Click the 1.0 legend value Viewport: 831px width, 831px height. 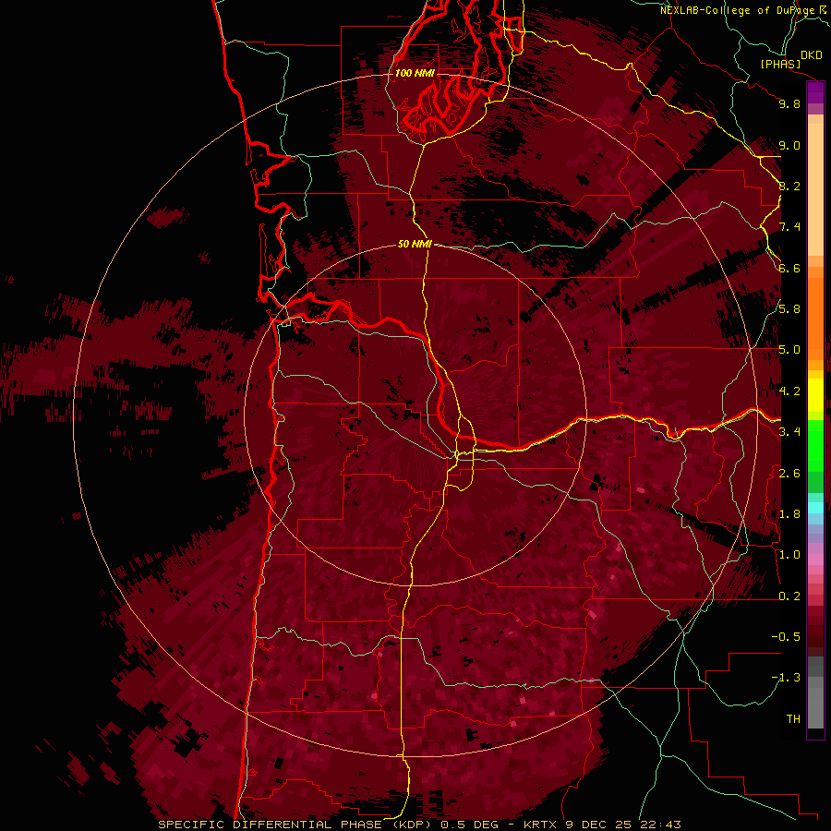pos(789,555)
